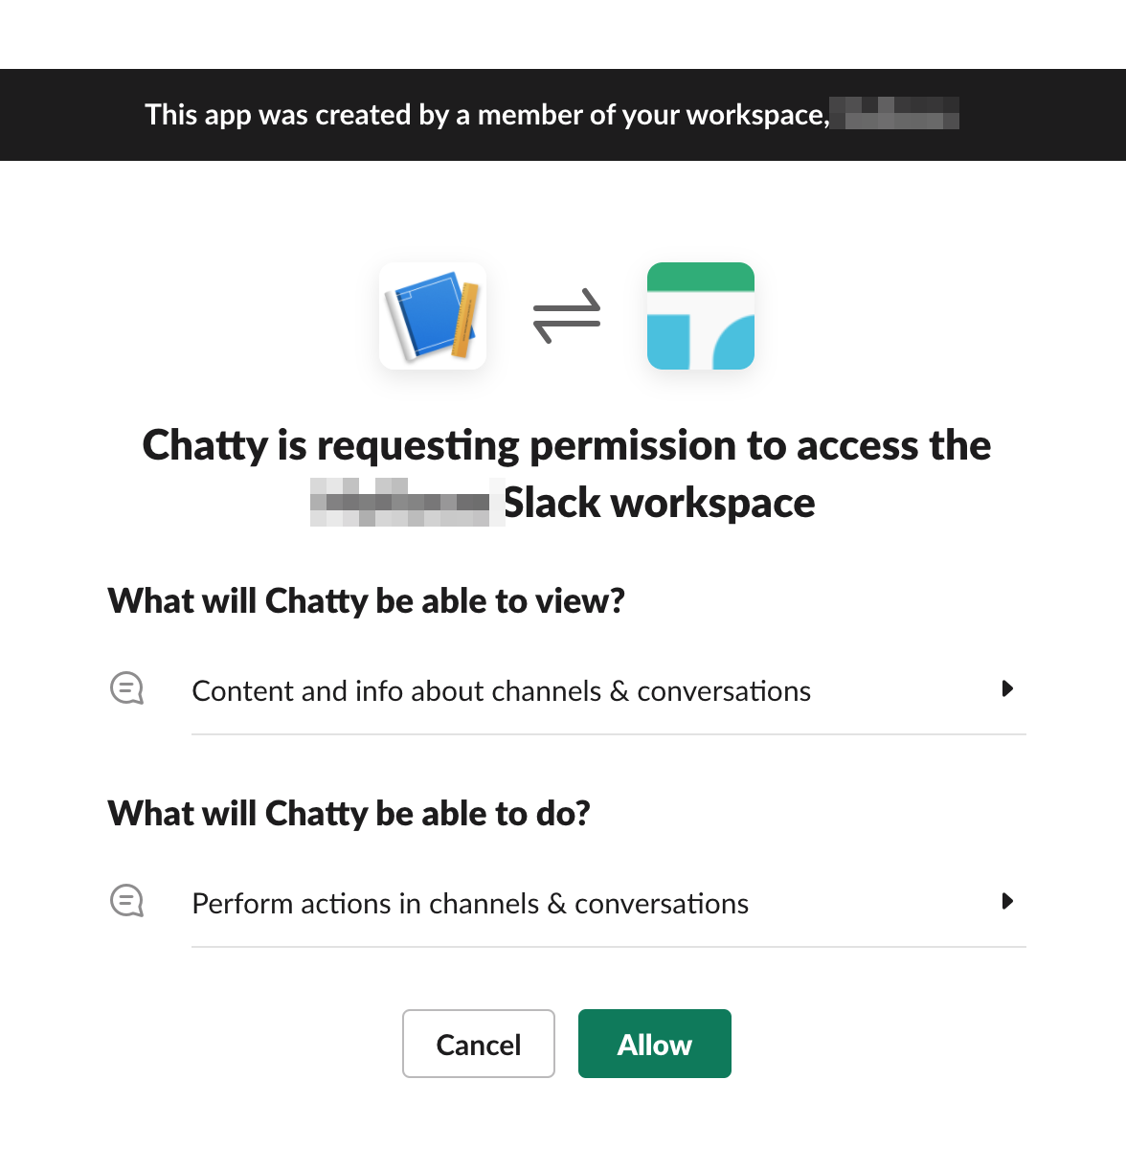Screen dimensions: 1126x1170
Task: Click the dark banner about app creator
Action: (x=563, y=115)
